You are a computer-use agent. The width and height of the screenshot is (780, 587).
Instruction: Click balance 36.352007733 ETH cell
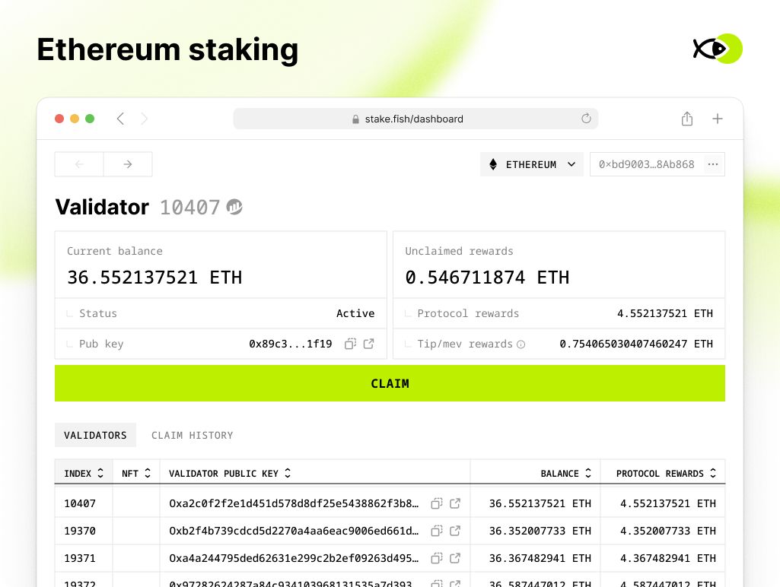coord(540,531)
